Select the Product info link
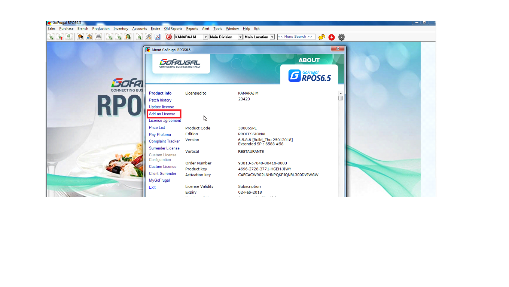 coord(160,93)
